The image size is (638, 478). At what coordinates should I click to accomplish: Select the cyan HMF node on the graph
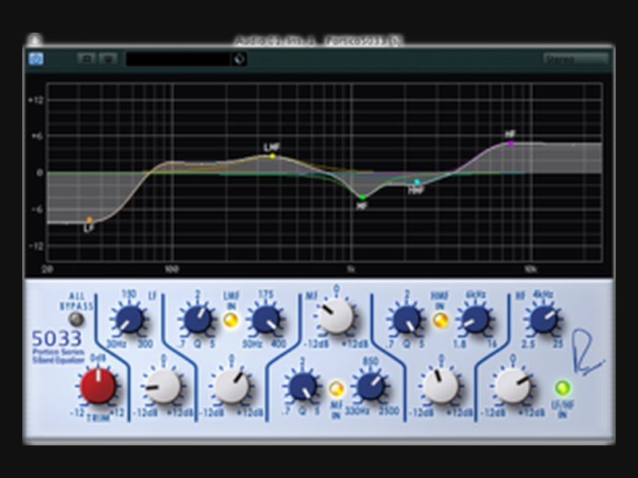[x=416, y=182]
